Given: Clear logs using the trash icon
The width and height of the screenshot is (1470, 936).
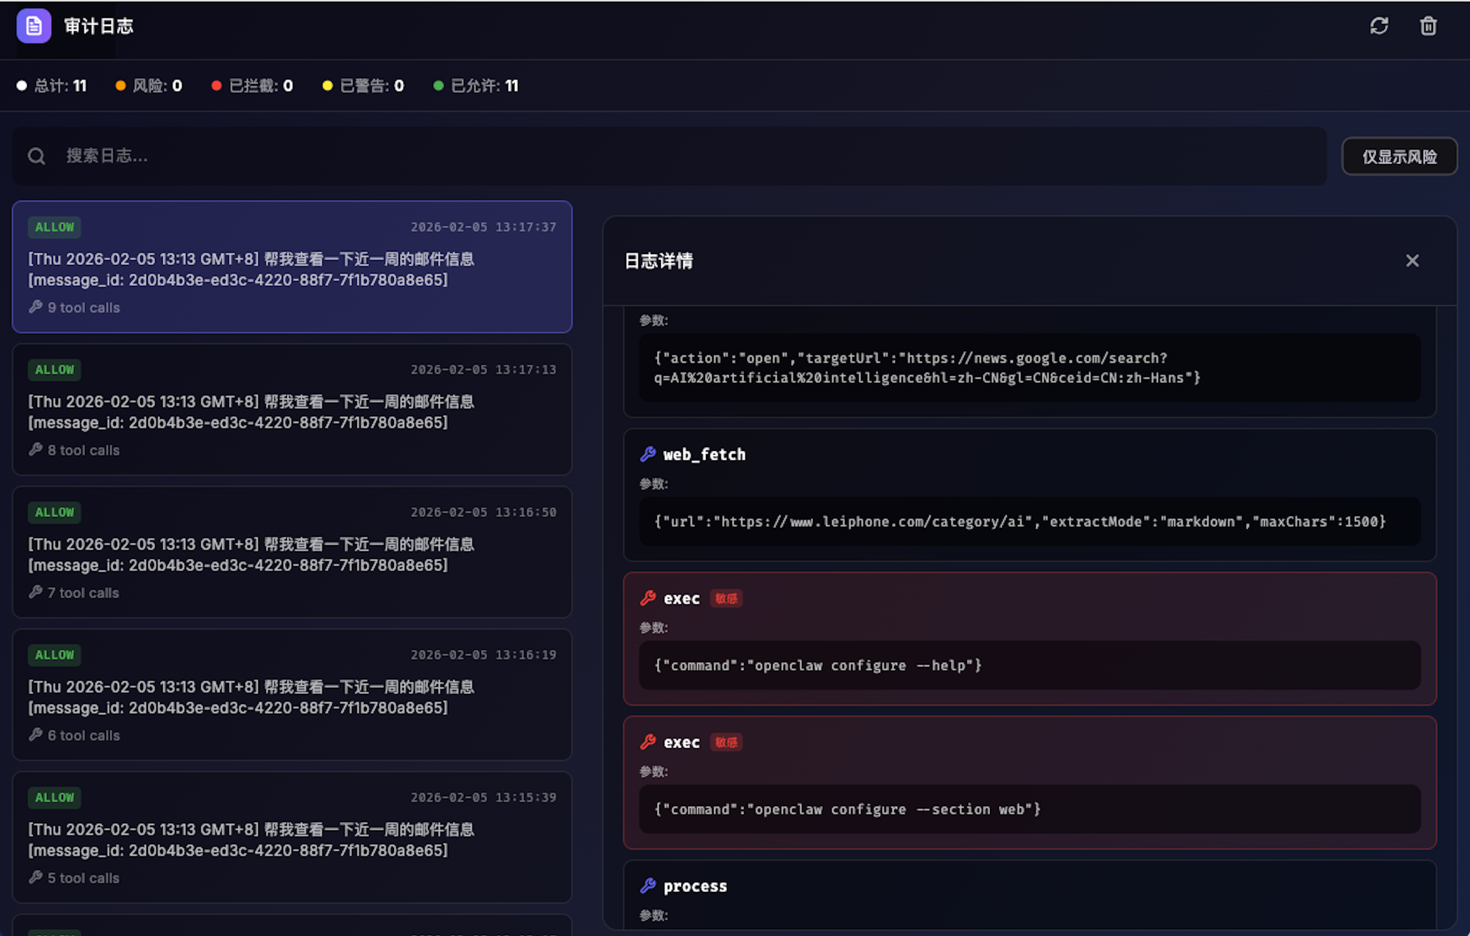Looking at the screenshot, I should coord(1428,26).
